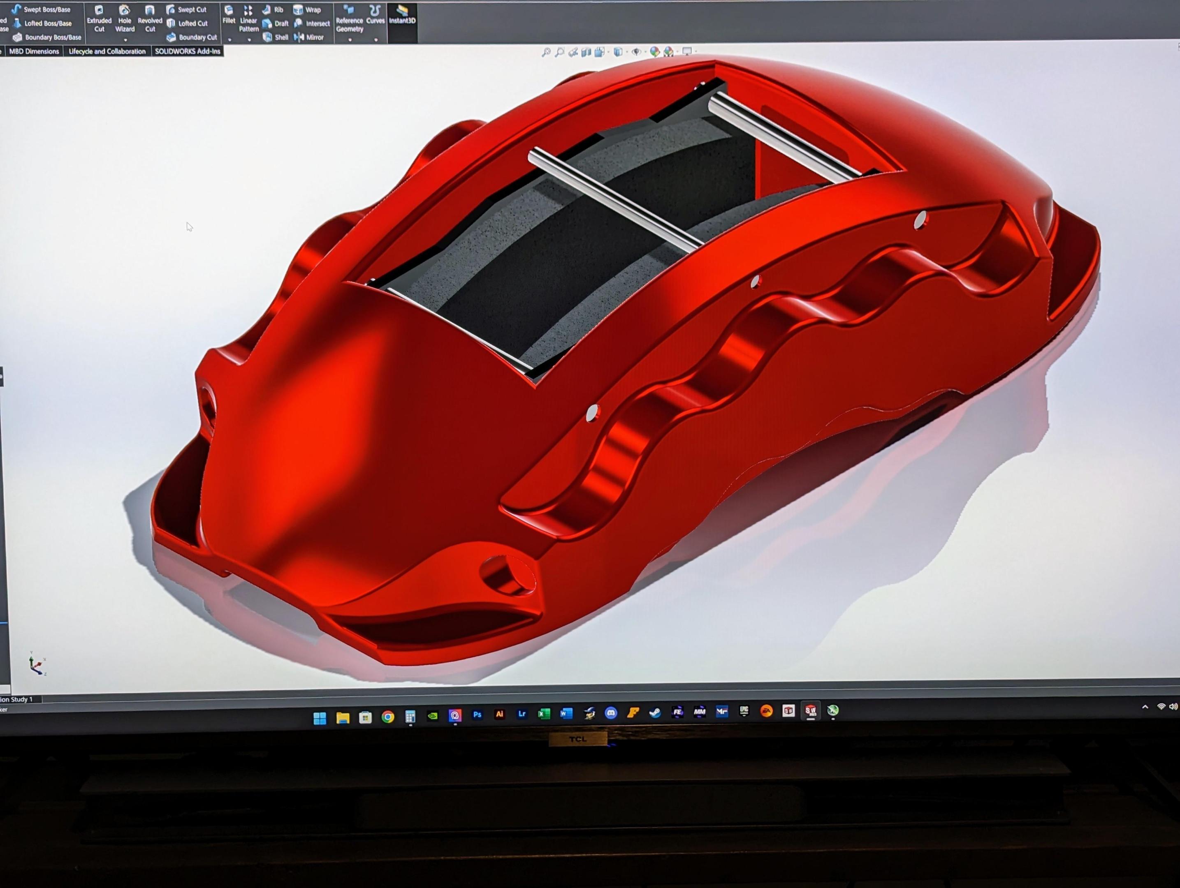This screenshot has width=1180, height=888.
Task: Switch to the MBD Dimensions tab
Action: pos(34,51)
